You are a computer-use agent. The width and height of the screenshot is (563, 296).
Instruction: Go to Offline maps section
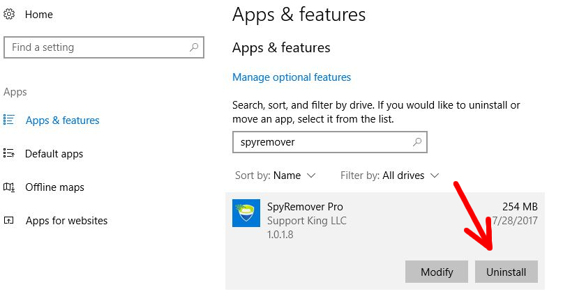[54, 187]
